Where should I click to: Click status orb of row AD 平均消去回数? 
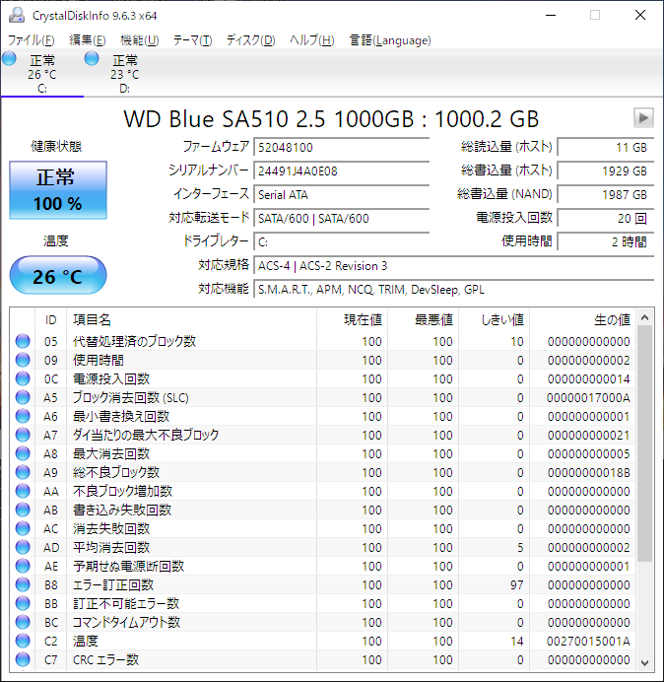(23, 547)
